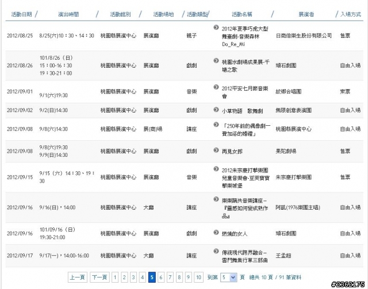Open the page number dropdown showing 5
Viewport: 368px width, 289px height.
(x=229, y=278)
